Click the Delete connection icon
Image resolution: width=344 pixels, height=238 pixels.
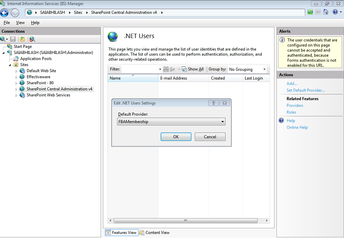(32, 39)
